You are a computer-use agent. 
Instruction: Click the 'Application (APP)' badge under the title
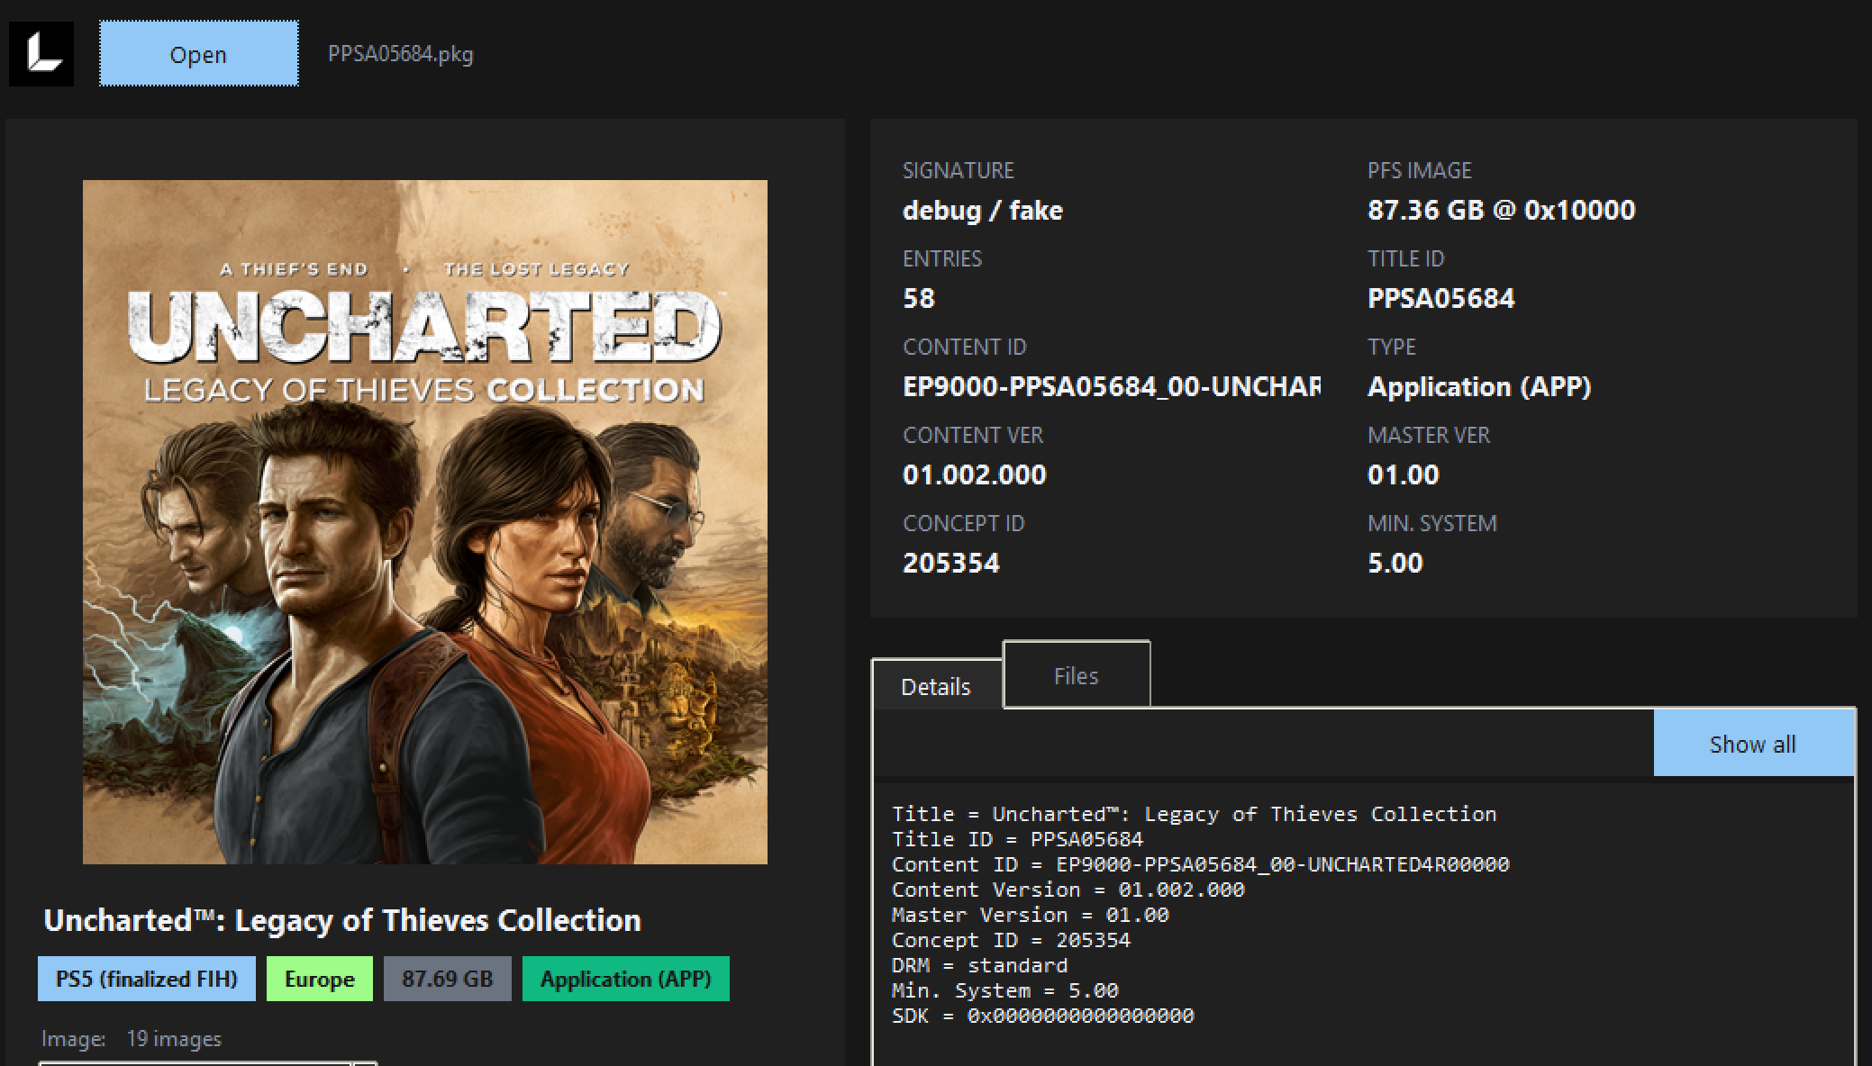pos(626,979)
